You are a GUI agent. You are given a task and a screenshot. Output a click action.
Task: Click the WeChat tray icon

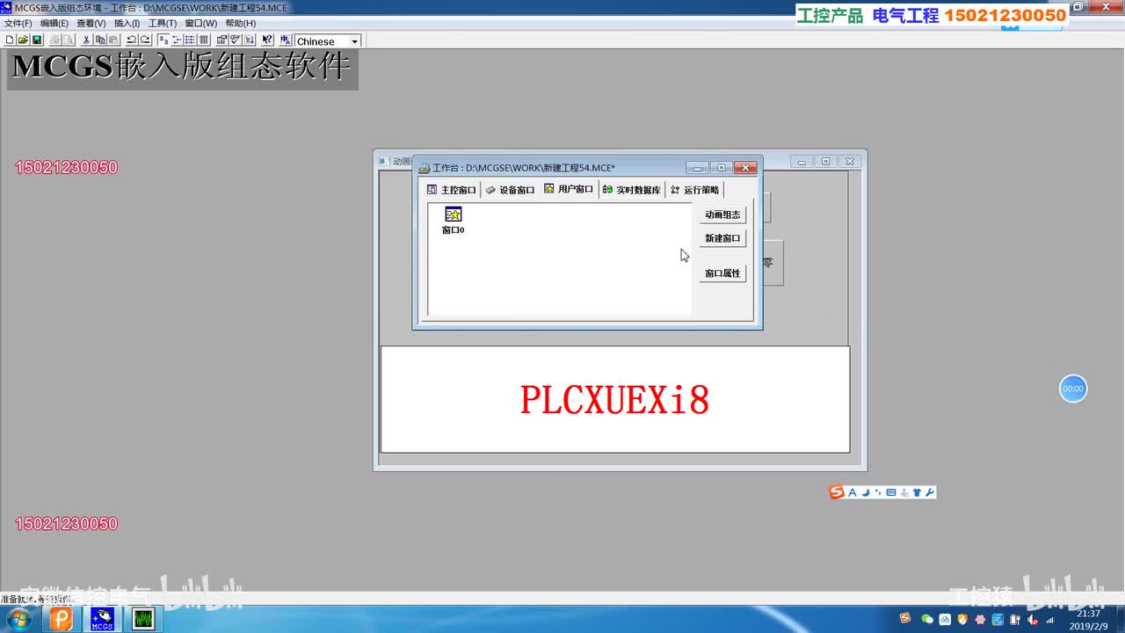tap(927, 620)
